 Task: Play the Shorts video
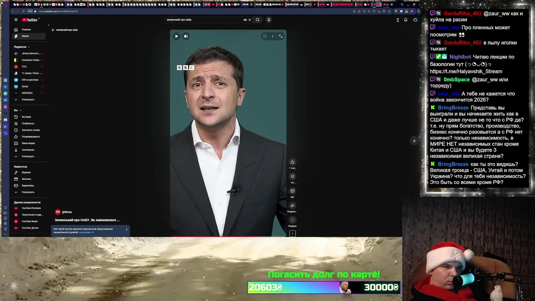pyautogui.click(x=176, y=36)
